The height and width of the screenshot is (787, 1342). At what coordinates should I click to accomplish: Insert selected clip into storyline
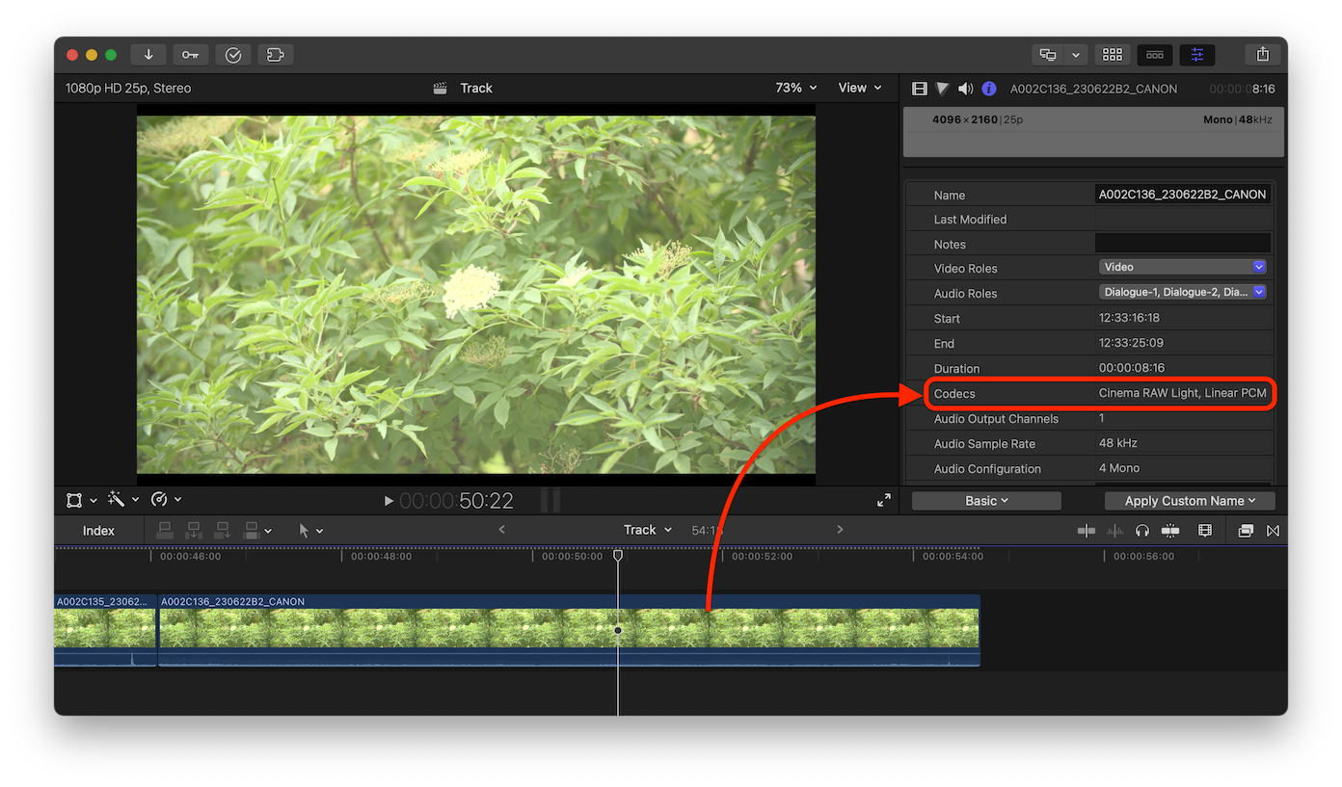tap(194, 531)
